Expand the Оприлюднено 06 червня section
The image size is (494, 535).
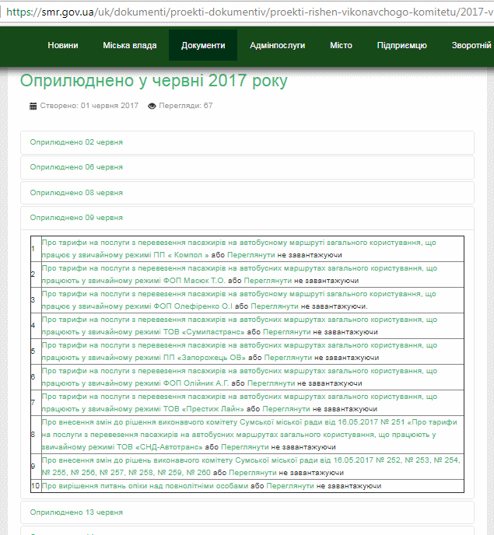(x=247, y=167)
